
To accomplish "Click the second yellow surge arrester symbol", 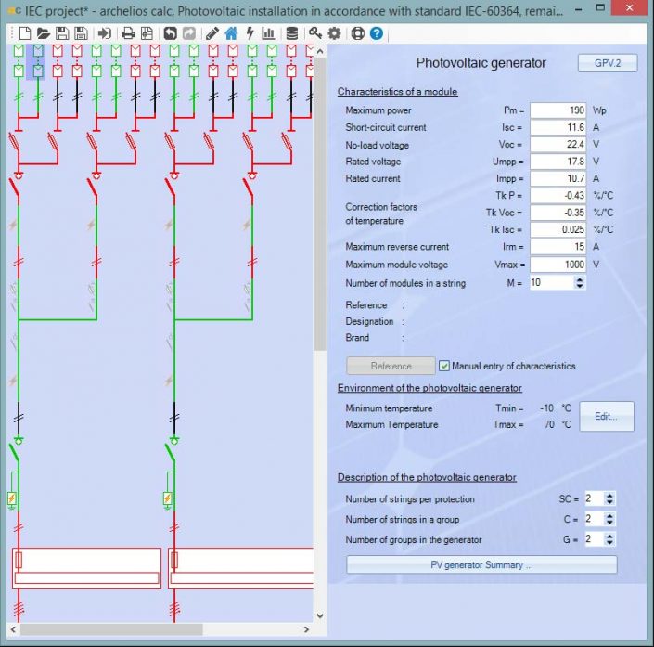I will [x=167, y=498].
